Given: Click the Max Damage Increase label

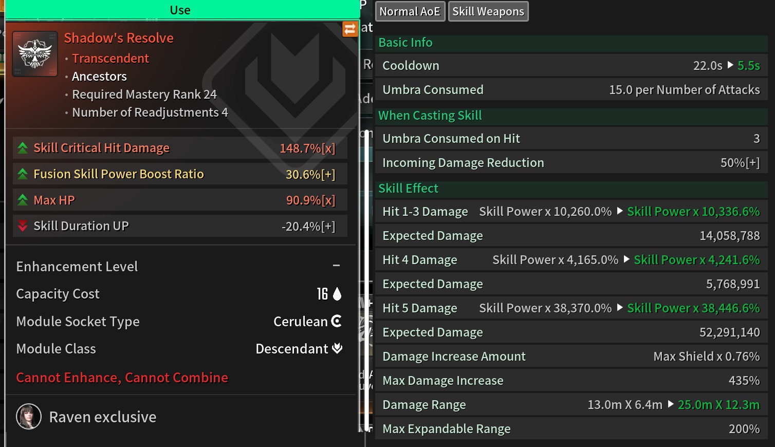Looking at the screenshot, I should [x=443, y=381].
